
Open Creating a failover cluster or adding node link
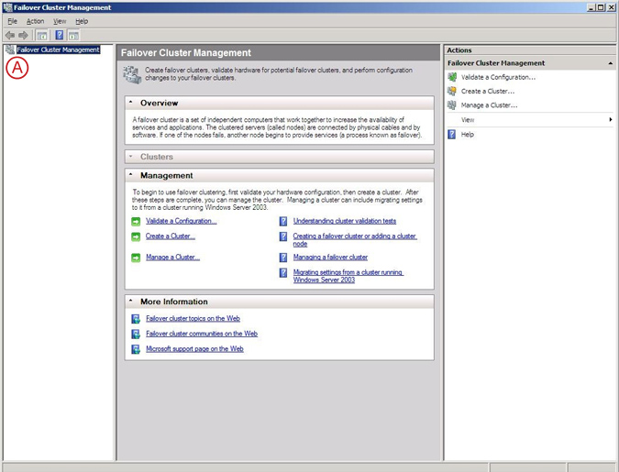(355, 240)
